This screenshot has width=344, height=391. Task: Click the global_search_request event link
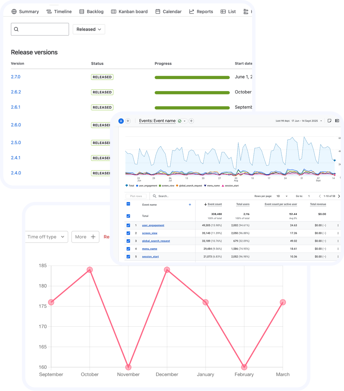pos(156,241)
